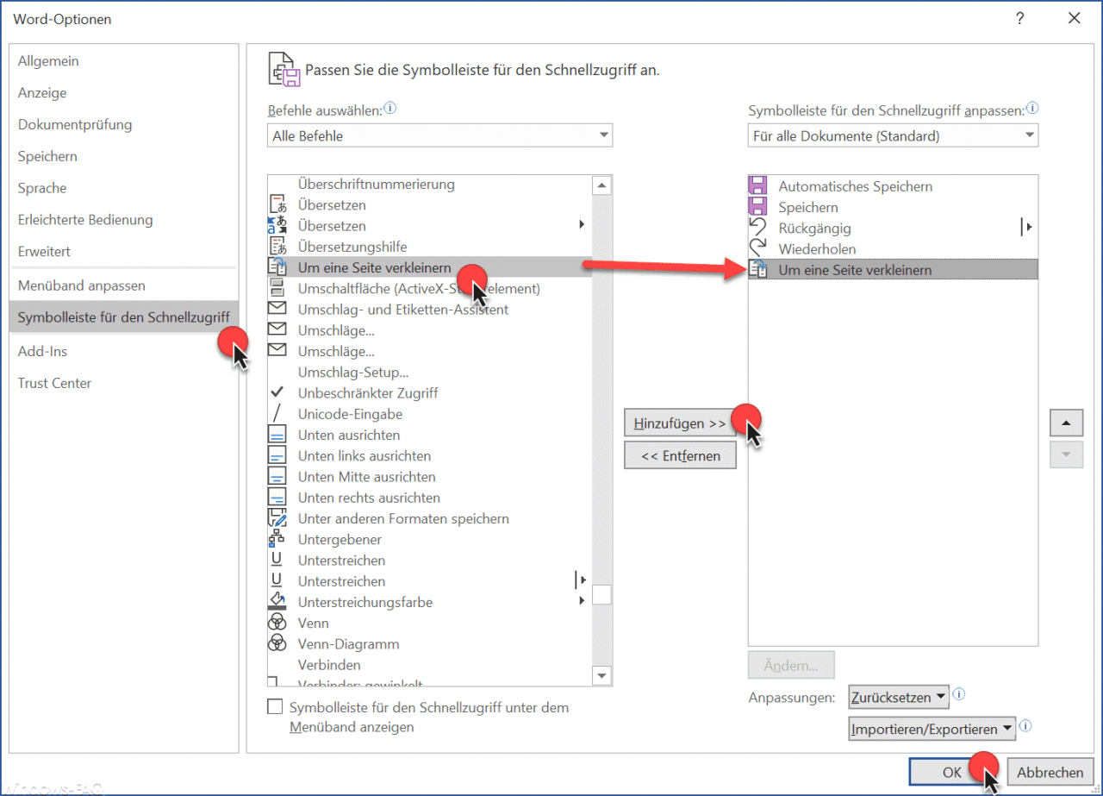The height and width of the screenshot is (796, 1103).
Task: Click the slash icon of Unicode-Eingabe
Action: 277,413
